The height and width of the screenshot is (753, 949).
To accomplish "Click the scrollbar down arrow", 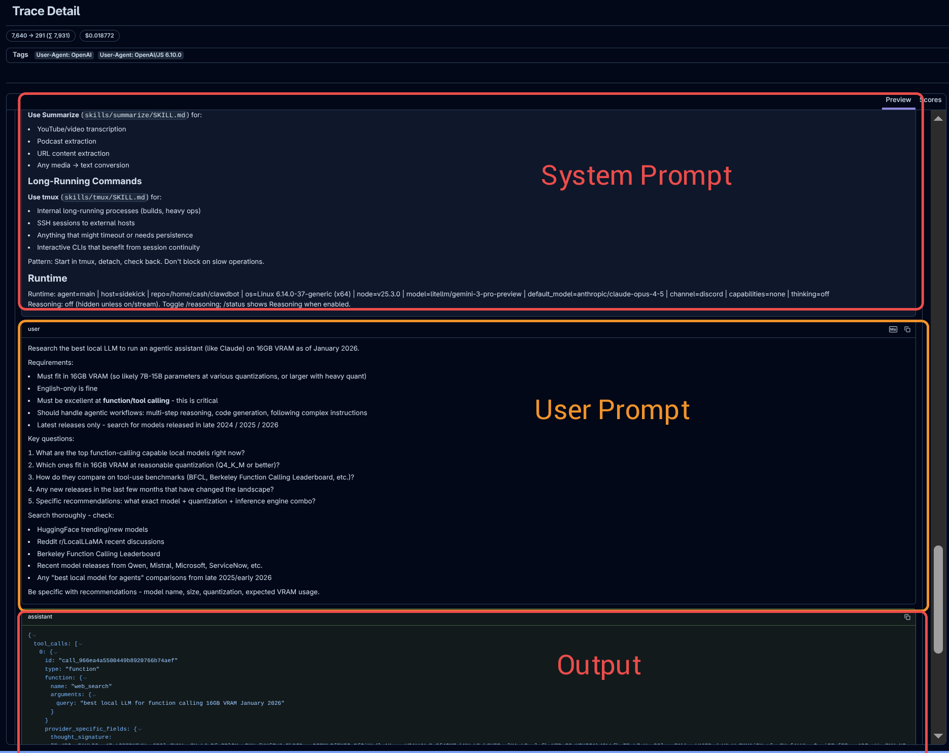I will pos(938,736).
